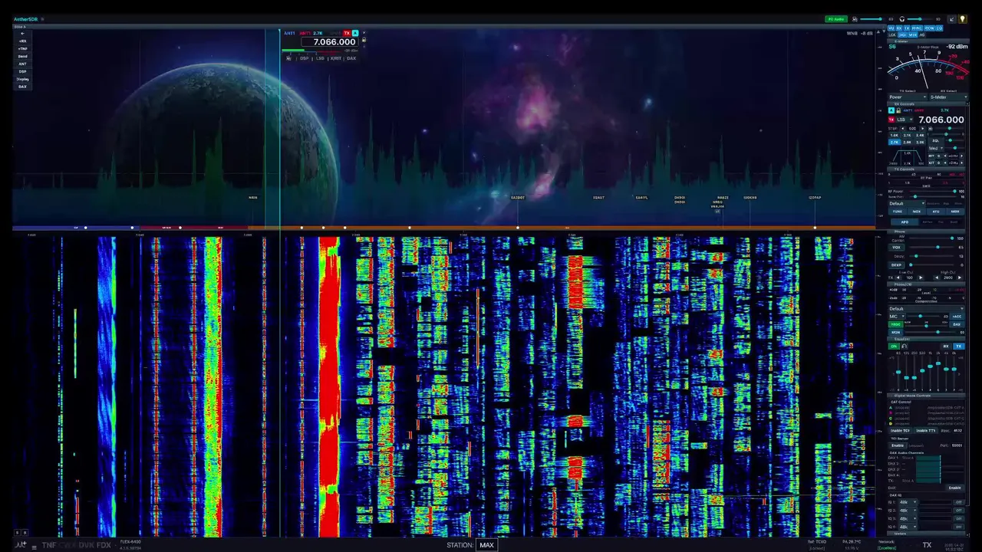Toggle the equalizer ON button
This screenshot has width=982, height=552.
click(x=894, y=347)
